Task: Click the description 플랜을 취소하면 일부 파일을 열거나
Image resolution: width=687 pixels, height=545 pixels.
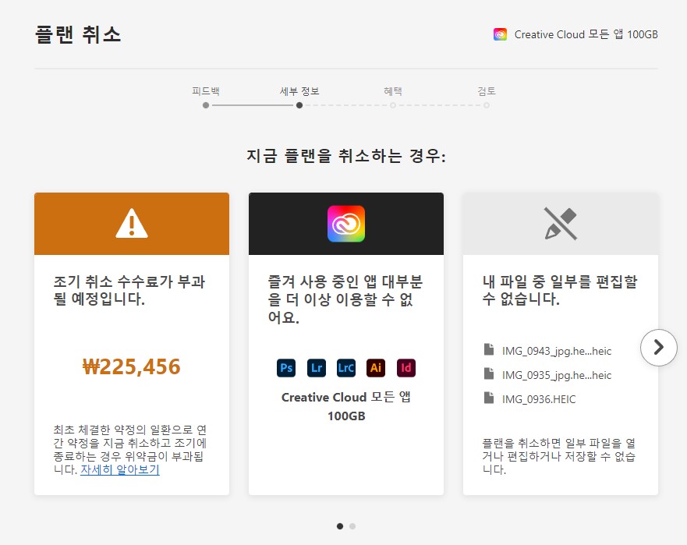Action: (x=558, y=456)
